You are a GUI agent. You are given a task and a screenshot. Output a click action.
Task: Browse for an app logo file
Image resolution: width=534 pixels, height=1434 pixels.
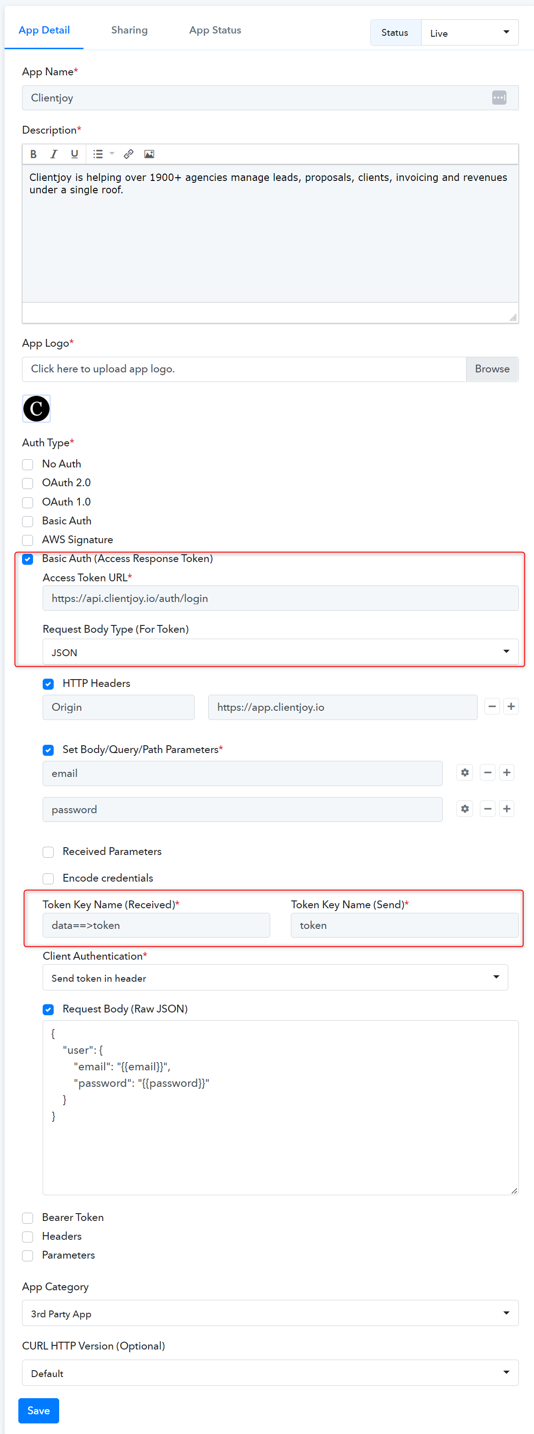point(492,369)
